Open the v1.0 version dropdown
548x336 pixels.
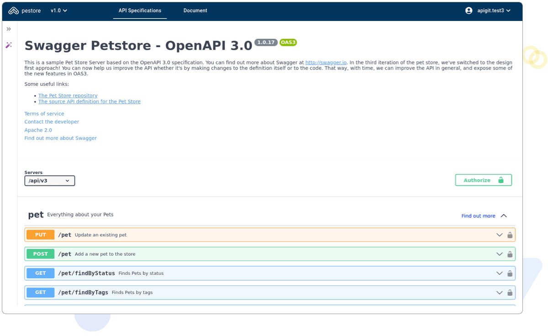pos(59,10)
